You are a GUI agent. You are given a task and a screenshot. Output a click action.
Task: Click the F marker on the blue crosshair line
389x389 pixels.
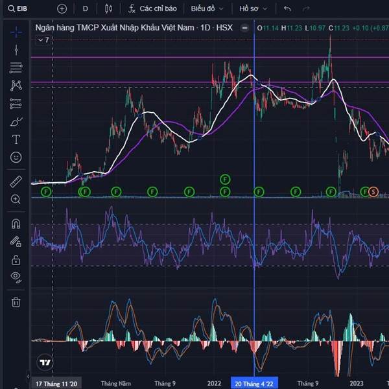point(259,192)
